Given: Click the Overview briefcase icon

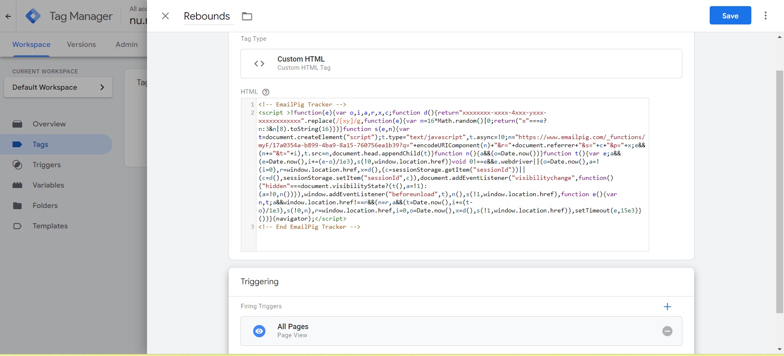Looking at the screenshot, I should [x=17, y=124].
